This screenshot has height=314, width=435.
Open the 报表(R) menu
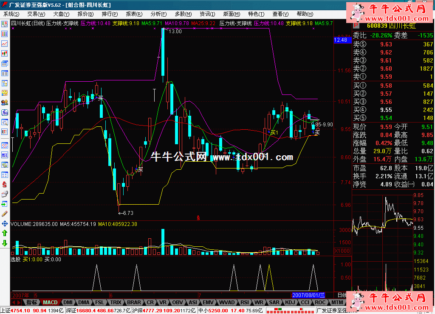(134, 14)
